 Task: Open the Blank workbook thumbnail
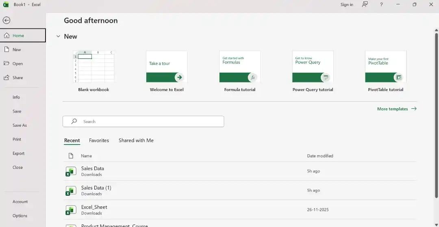93,67
